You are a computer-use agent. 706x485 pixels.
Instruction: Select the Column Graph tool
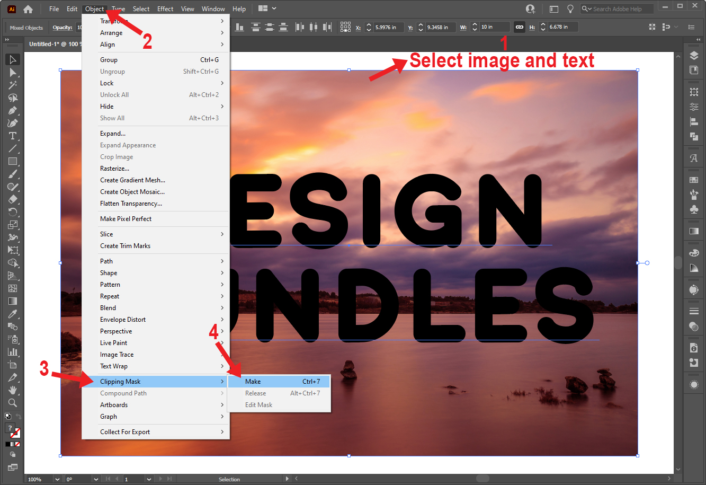tap(13, 352)
